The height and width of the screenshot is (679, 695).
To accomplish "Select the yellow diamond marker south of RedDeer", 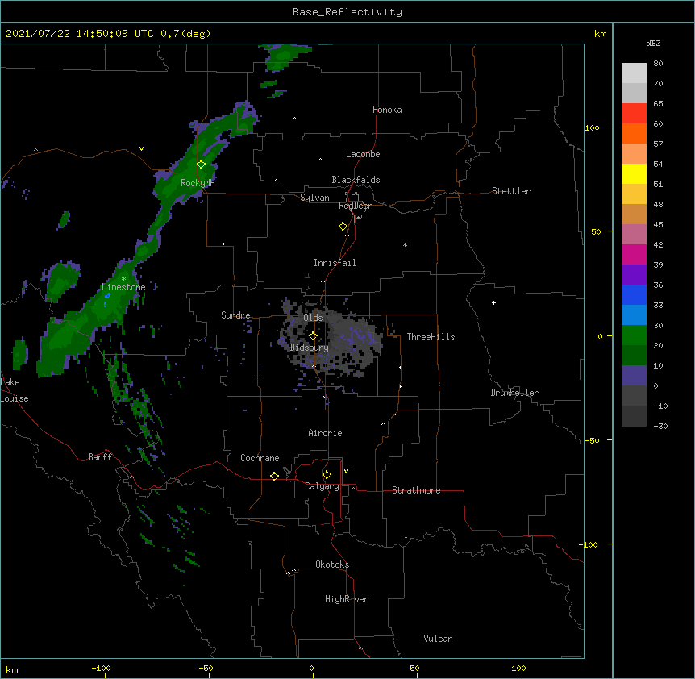I will (x=343, y=227).
